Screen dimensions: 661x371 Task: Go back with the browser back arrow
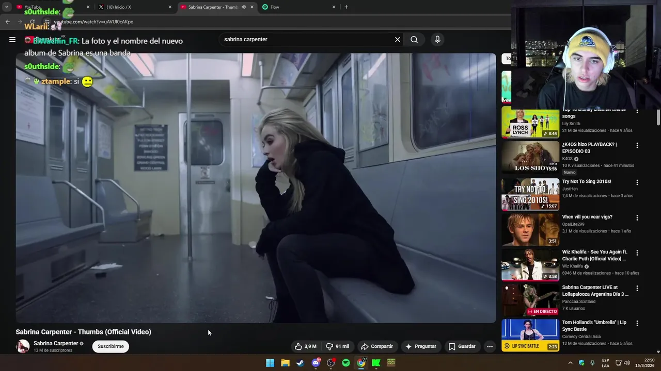click(x=7, y=22)
